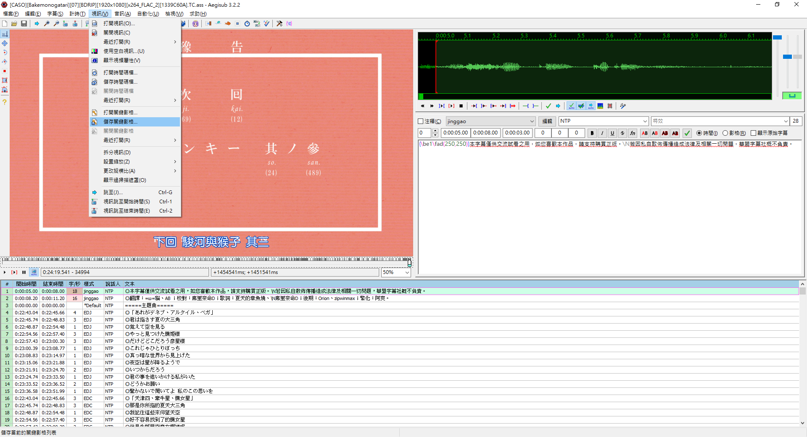Launch the spell checker icon
Viewport: 807px width, 437px height.
click(266, 24)
